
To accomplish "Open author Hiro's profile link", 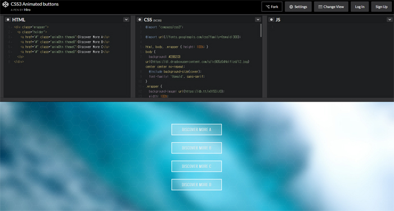I will point(27,10).
